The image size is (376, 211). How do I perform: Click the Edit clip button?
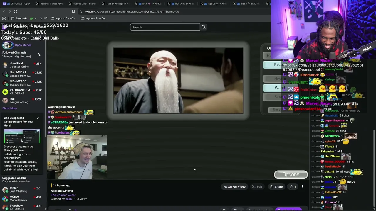pyautogui.click(x=257, y=187)
